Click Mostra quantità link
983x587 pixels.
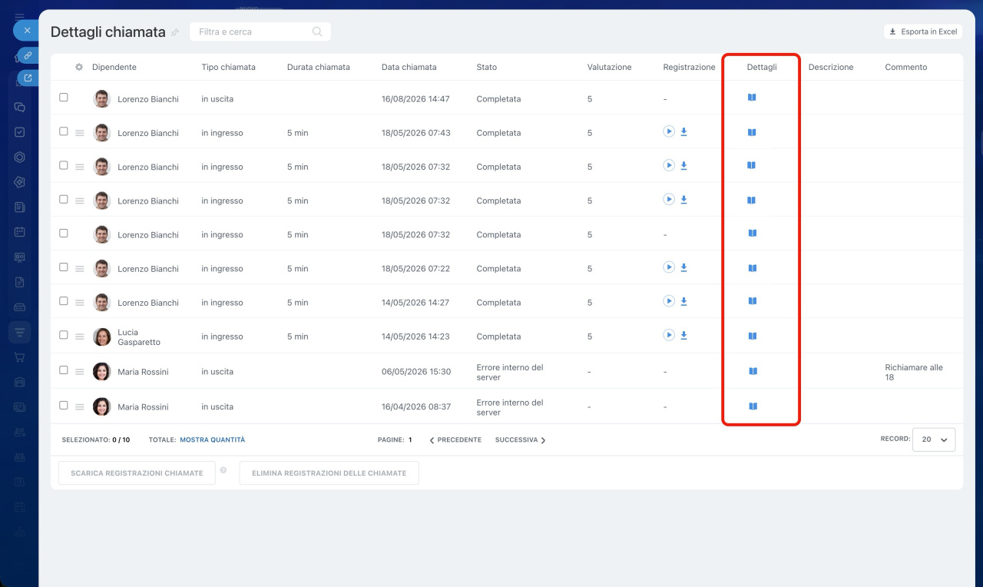click(x=213, y=440)
